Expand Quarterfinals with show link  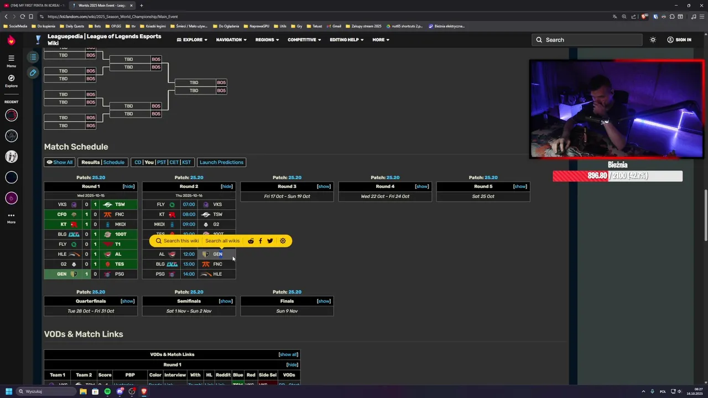[127, 301]
